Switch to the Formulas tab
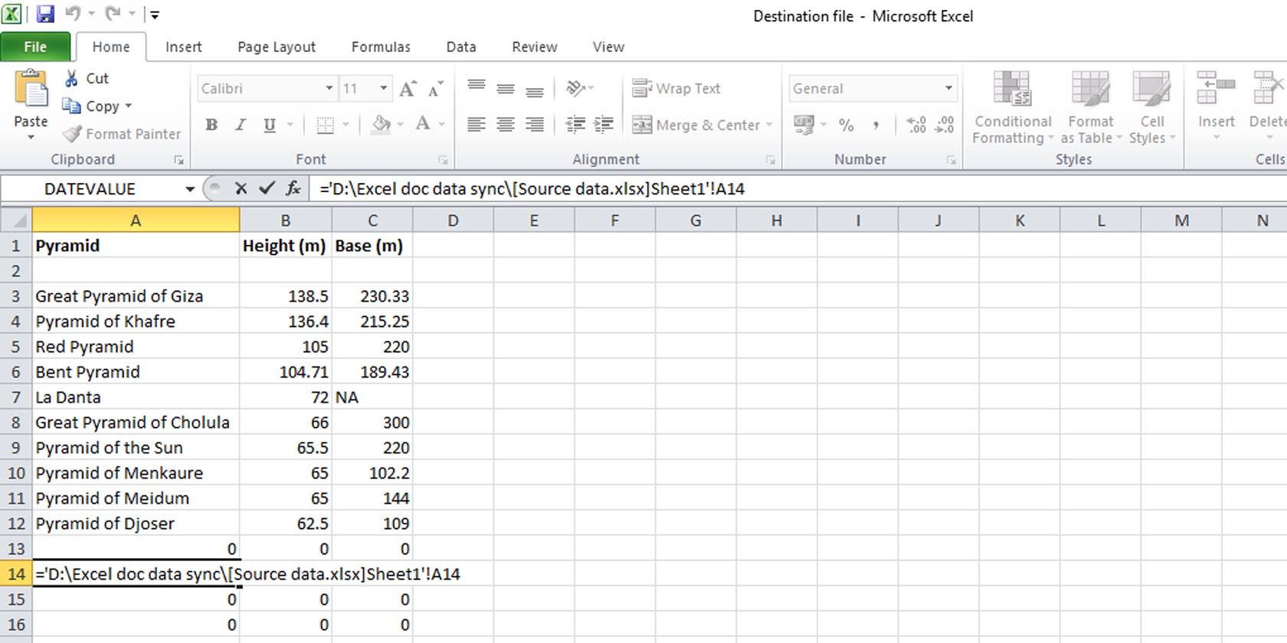This screenshot has height=643, width=1287. (x=381, y=47)
